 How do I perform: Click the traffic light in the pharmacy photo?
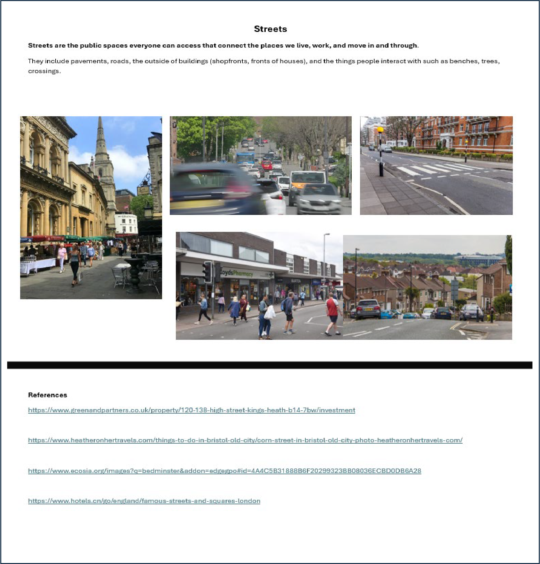click(x=207, y=271)
